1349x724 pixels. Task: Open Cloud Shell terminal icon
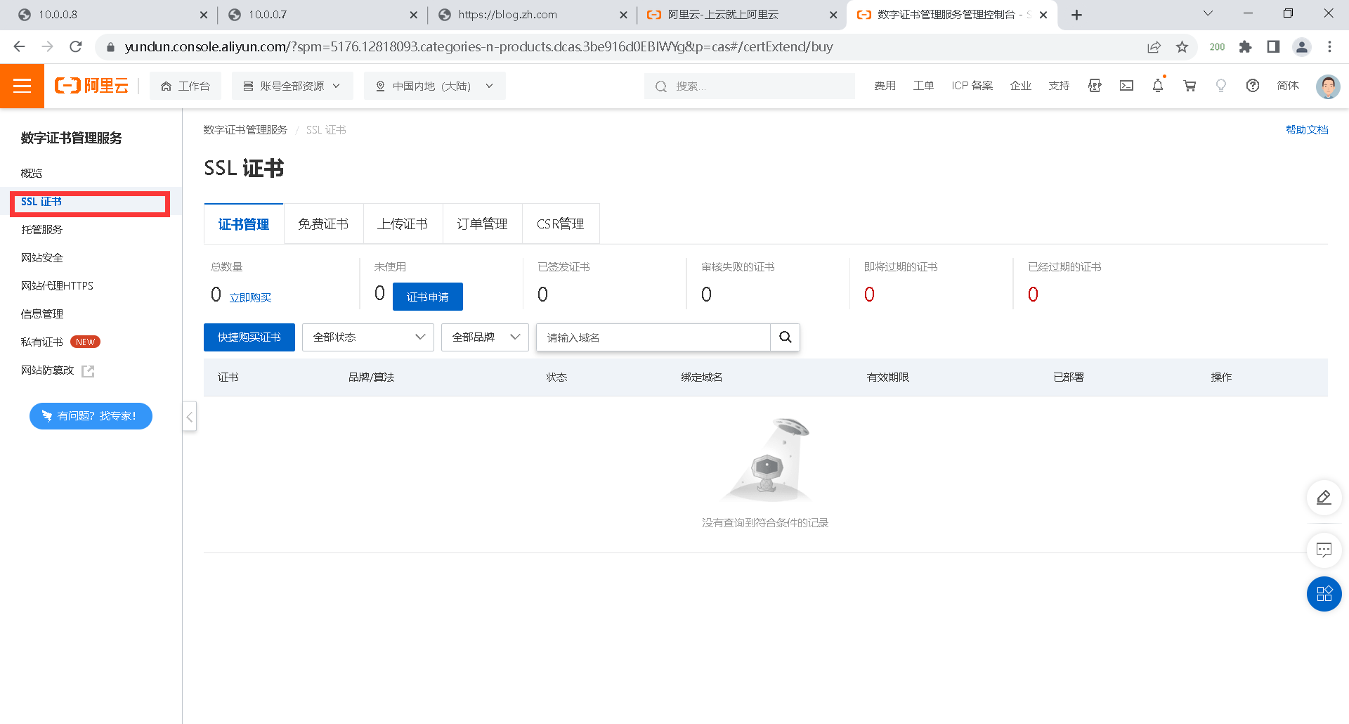point(1126,86)
